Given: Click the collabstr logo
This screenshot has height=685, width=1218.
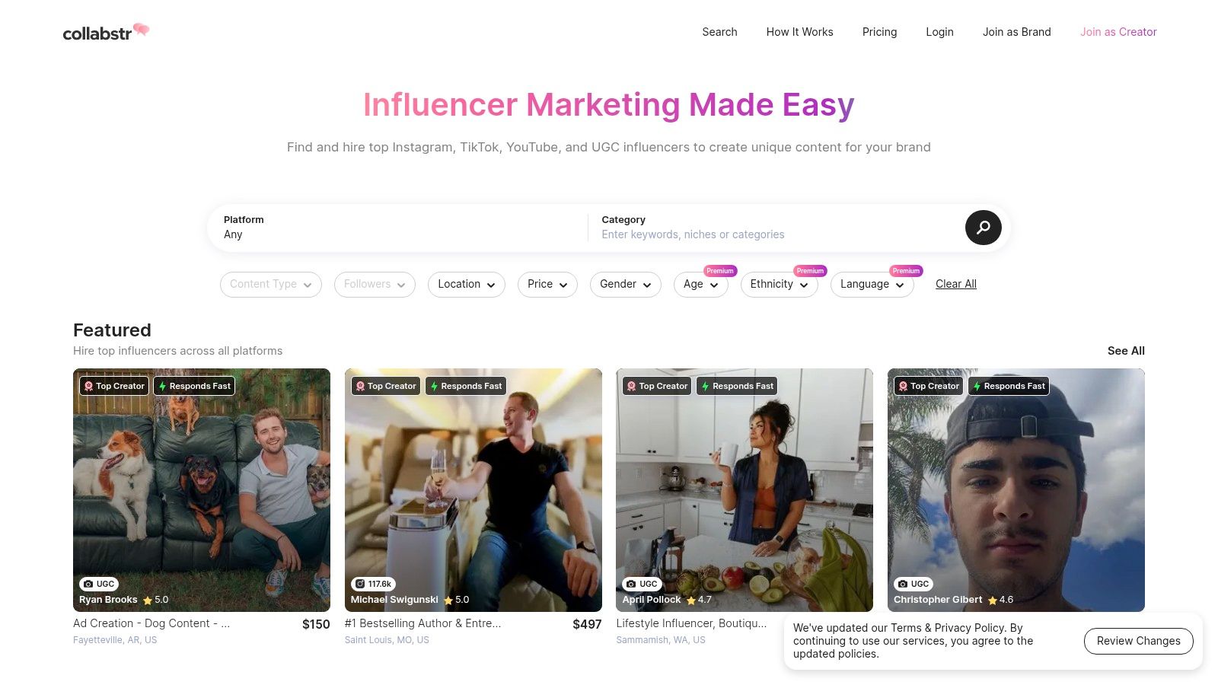Looking at the screenshot, I should click(x=106, y=32).
